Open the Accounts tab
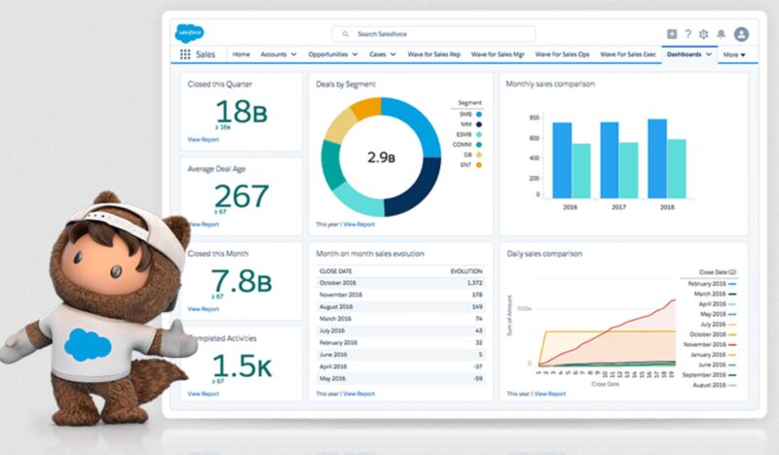The width and height of the screenshot is (779, 455). tap(274, 54)
